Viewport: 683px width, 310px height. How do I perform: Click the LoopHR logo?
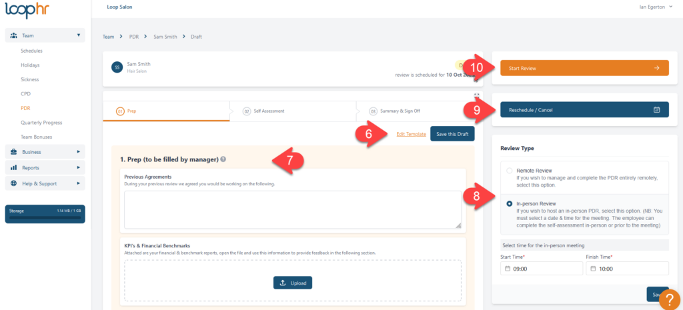pyautogui.click(x=27, y=11)
